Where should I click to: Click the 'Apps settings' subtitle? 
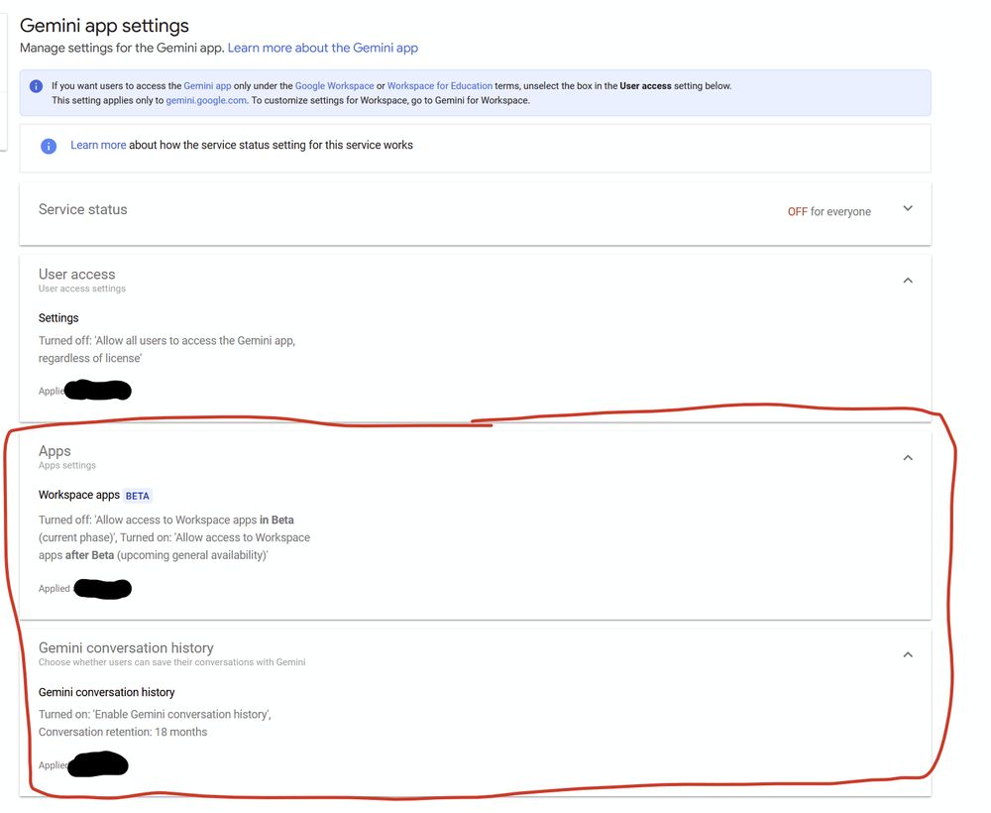point(67,465)
